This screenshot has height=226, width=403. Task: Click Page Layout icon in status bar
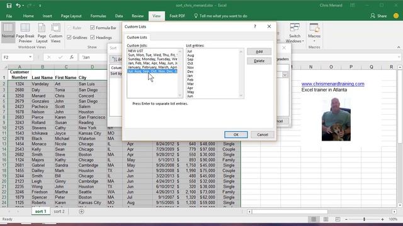[326, 219]
